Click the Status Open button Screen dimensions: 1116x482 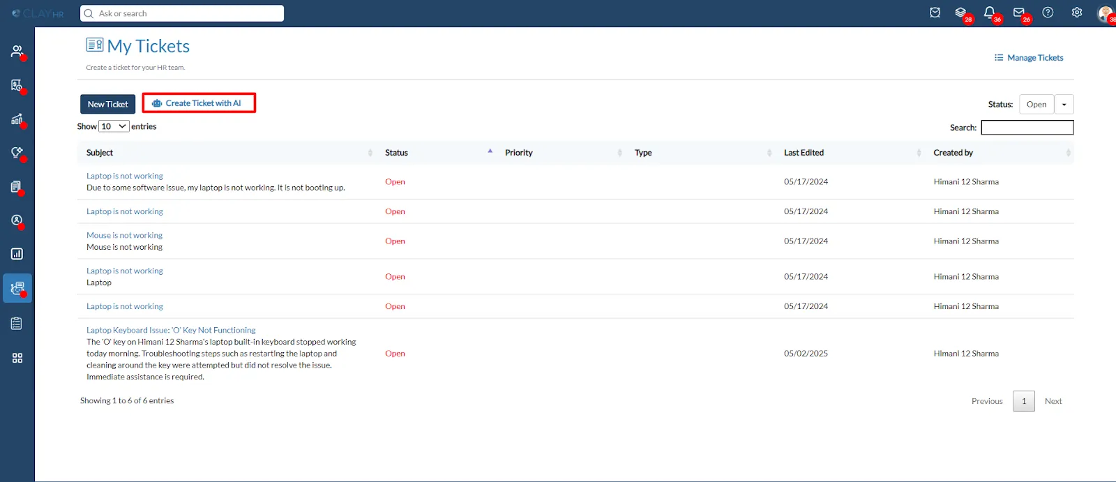(1036, 104)
